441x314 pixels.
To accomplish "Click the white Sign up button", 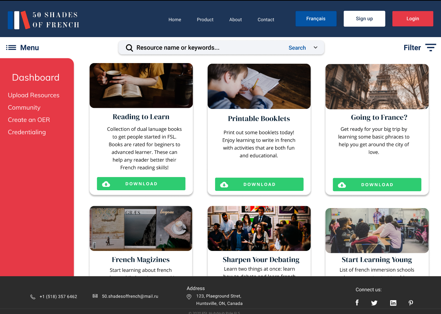I will click(364, 19).
